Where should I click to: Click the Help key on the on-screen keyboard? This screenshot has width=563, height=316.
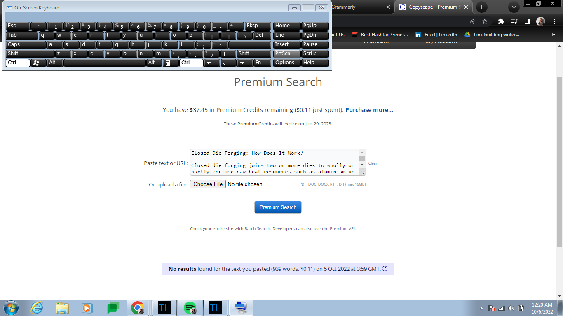pyautogui.click(x=315, y=63)
